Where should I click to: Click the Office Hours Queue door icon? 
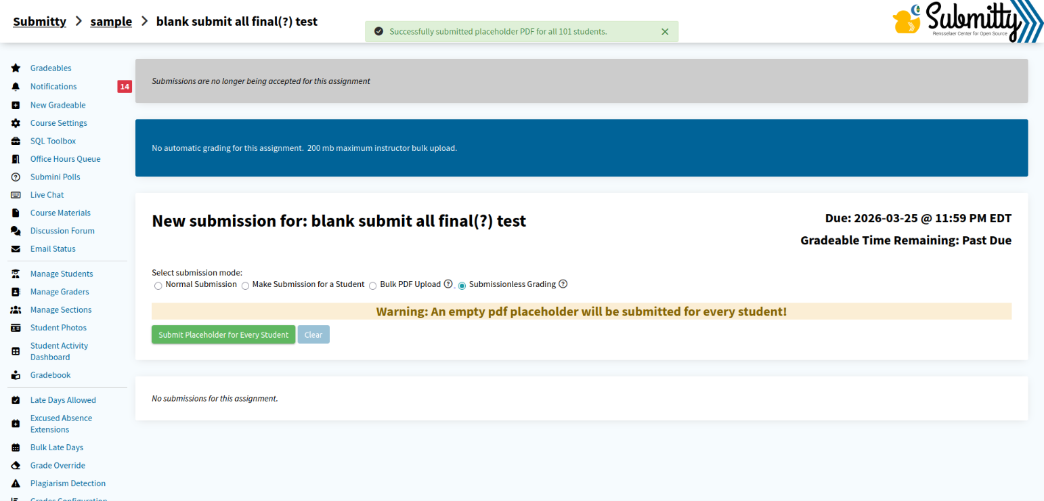[x=16, y=159]
